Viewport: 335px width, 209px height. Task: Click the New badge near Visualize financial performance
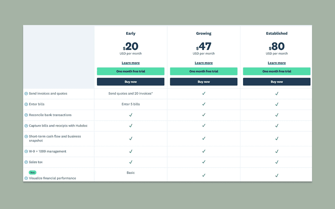(x=32, y=173)
